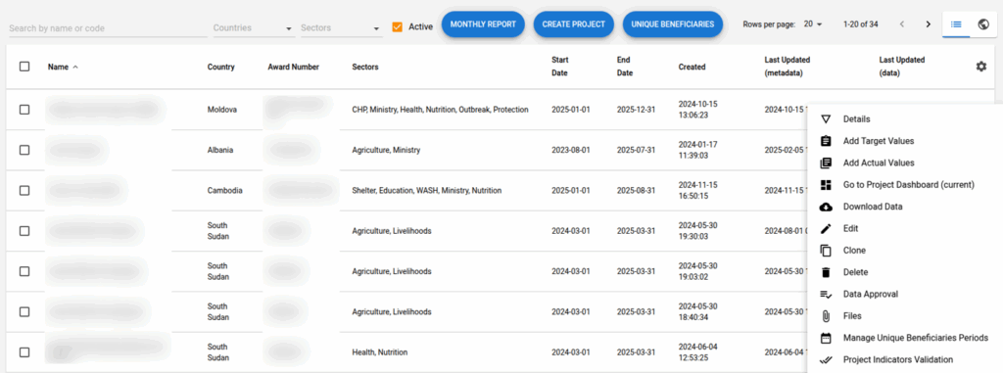The width and height of the screenshot is (1003, 373).
Task: Click the Agriculture, Ministry sectors cell
Action: point(386,150)
